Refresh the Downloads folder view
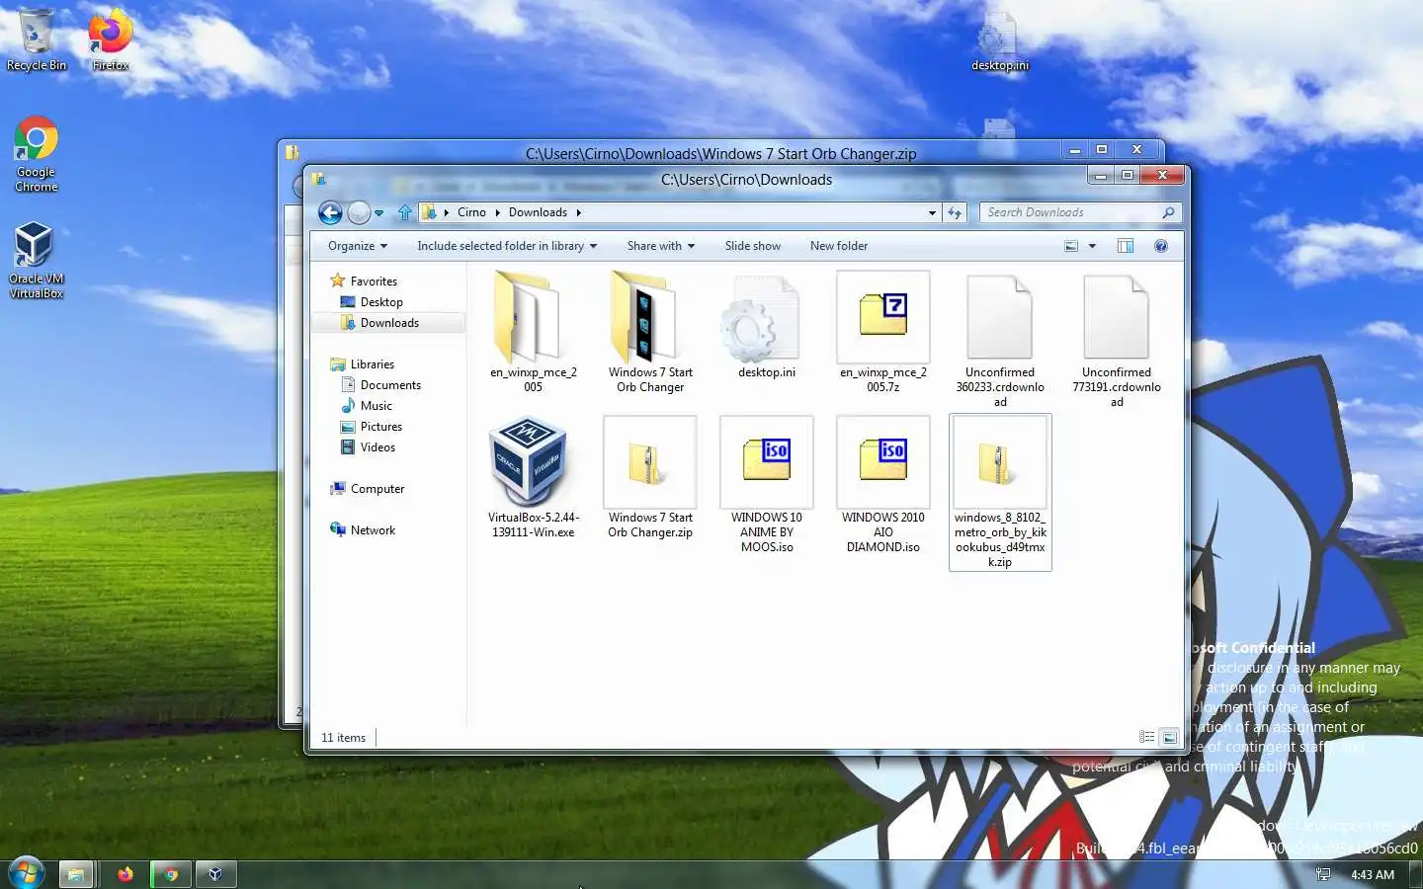The width and height of the screenshot is (1423, 889). (955, 212)
